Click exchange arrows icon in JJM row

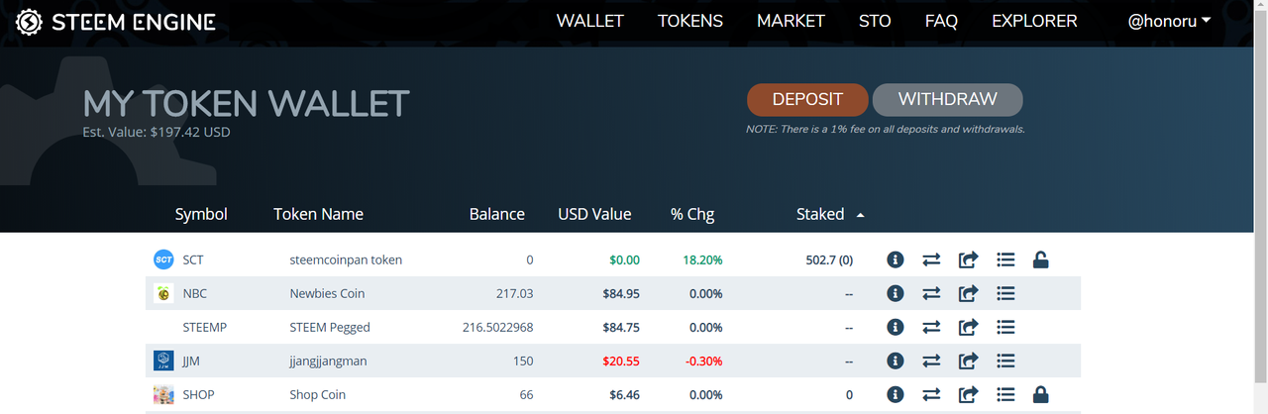click(931, 361)
